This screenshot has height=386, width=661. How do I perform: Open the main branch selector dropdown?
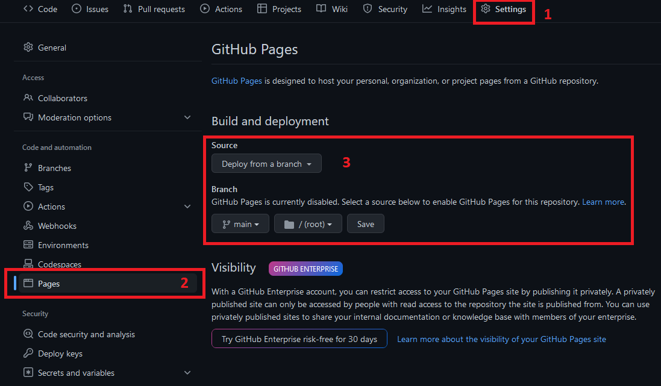[240, 224]
